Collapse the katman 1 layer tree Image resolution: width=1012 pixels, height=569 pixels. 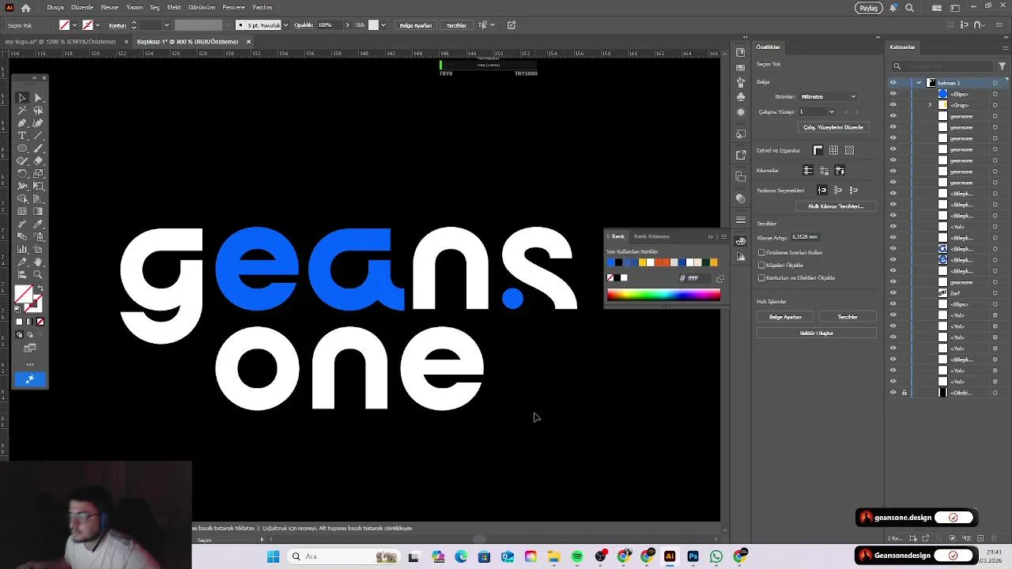click(x=919, y=83)
